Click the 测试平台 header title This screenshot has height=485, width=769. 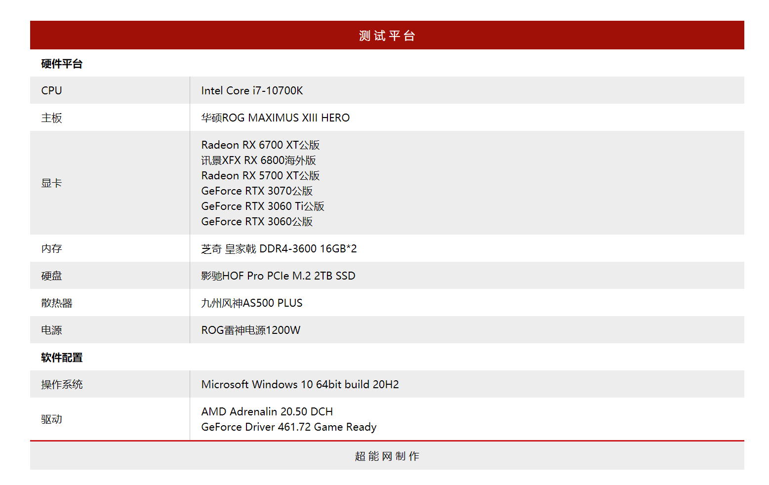387,36
